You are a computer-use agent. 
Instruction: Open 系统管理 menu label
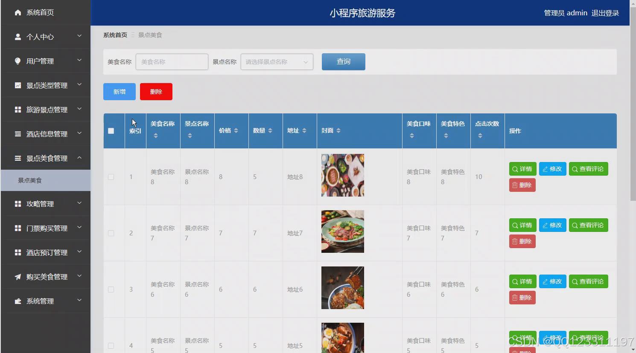coord(40,301)
